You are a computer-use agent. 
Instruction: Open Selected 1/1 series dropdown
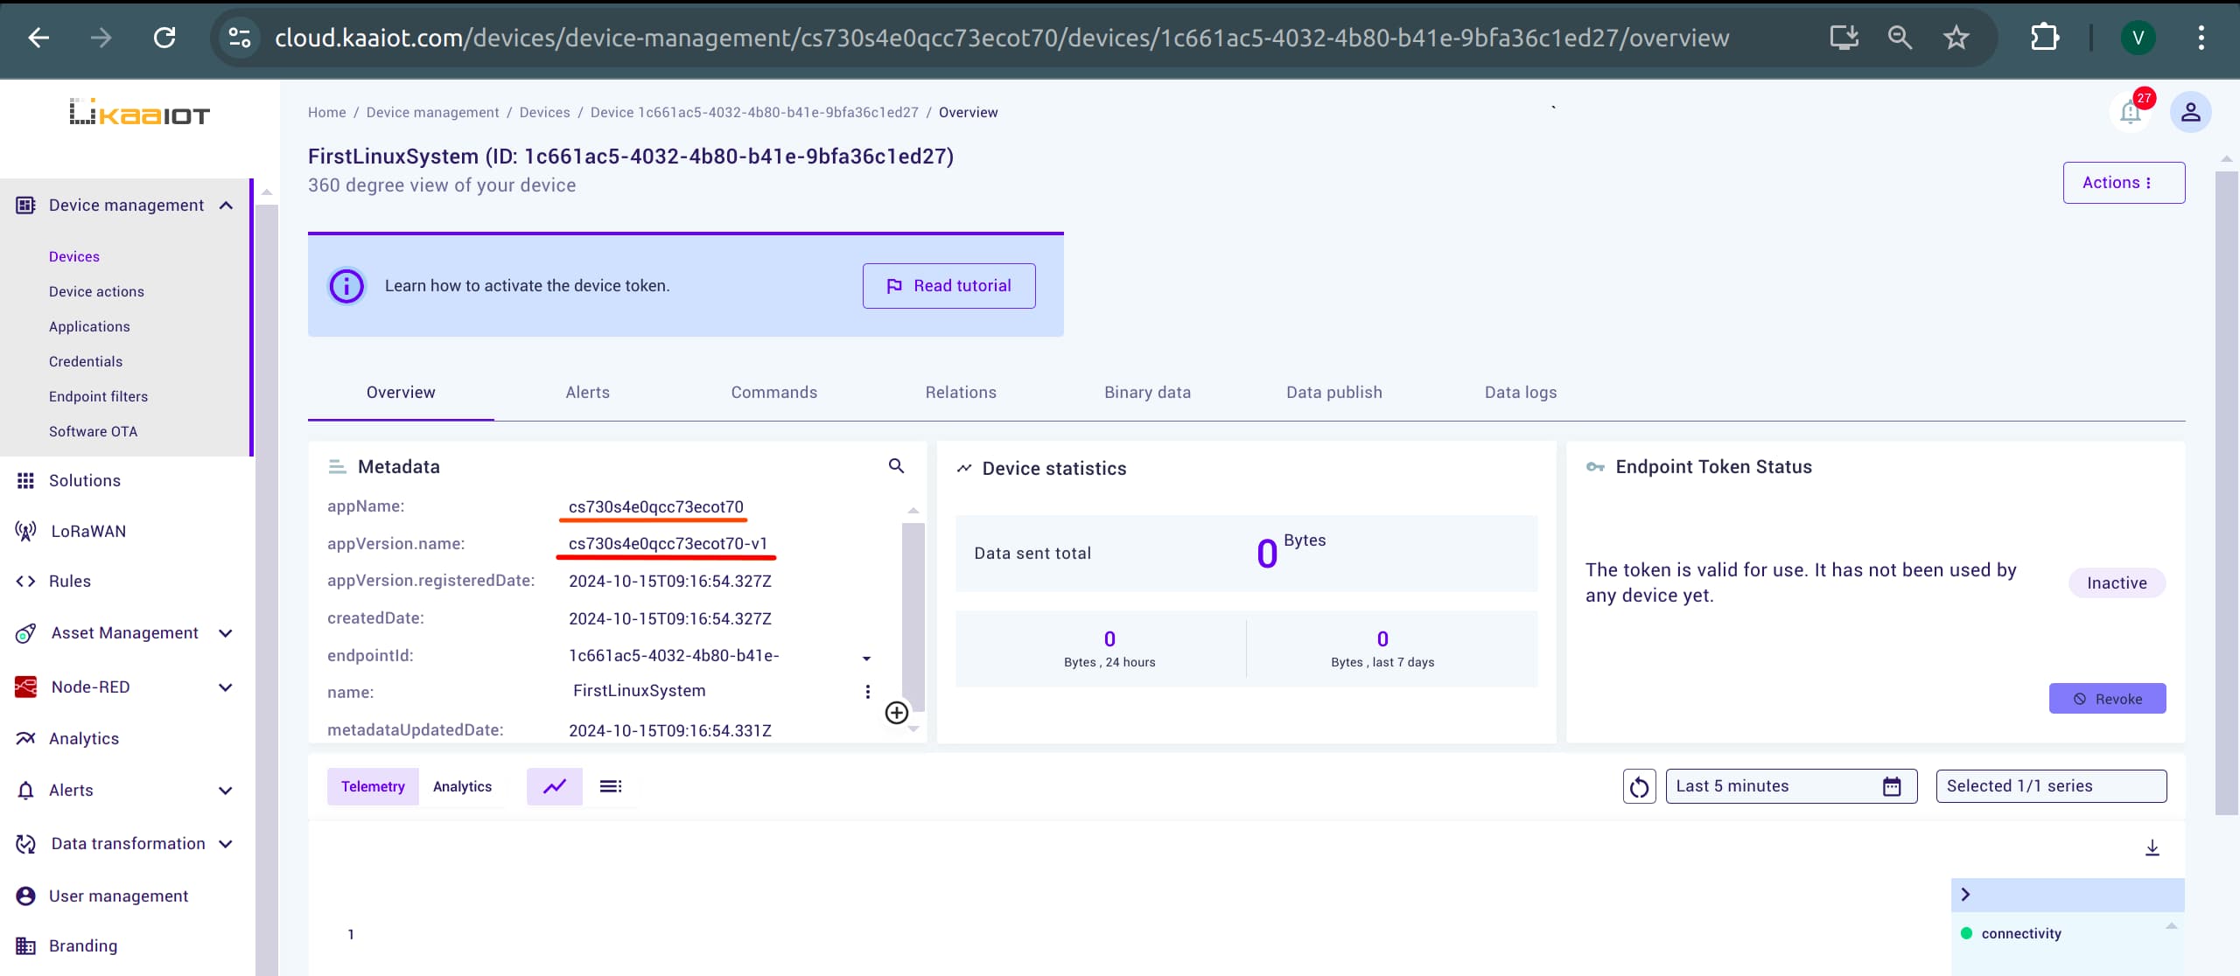pos(2051,786)
